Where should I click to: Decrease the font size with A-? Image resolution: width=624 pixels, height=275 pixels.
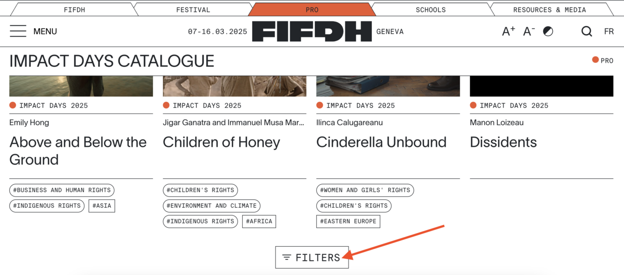coord(529,31)
